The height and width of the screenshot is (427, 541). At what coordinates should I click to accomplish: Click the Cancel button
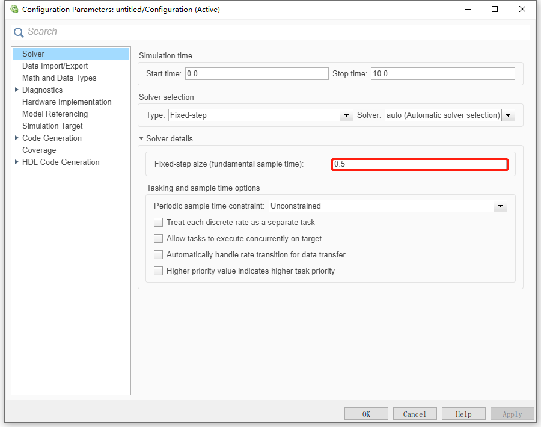pos(415,414)
